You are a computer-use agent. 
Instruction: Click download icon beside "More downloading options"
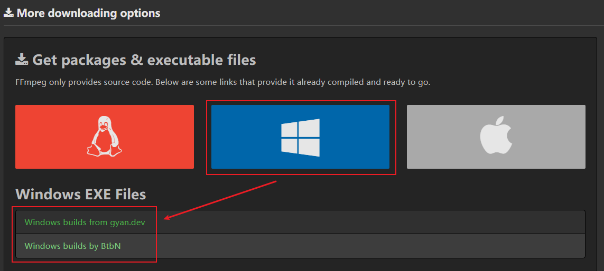pos(8,13)
